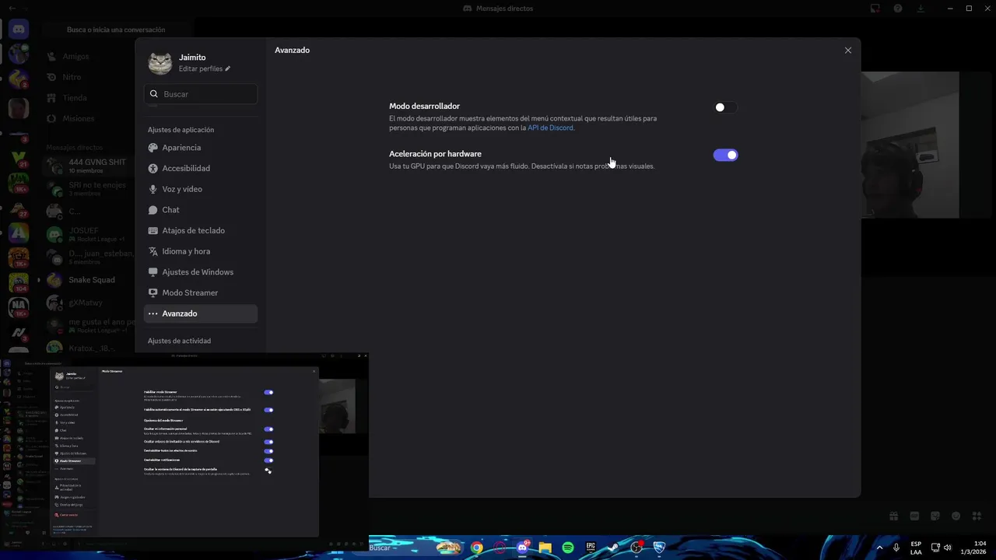
Task: Open the gXMatwy direct message
Action: coord(88,303)
